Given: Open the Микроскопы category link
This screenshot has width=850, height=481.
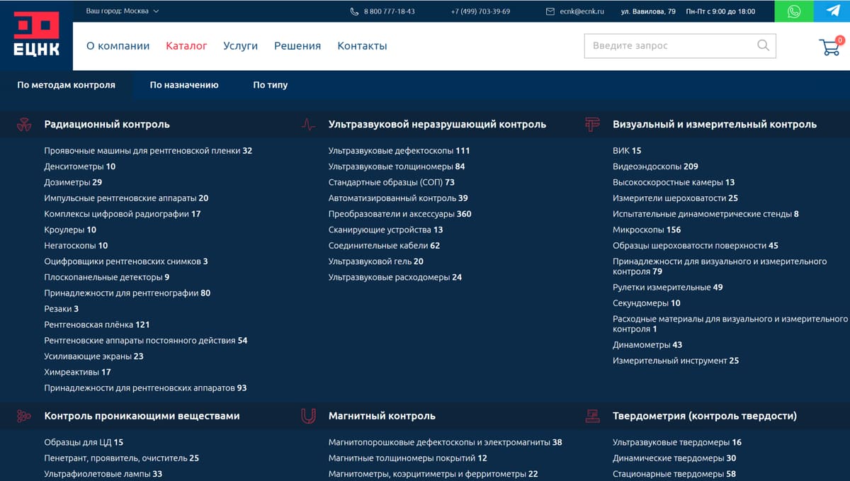Looking at the screenshot, I should pos(647,230).
